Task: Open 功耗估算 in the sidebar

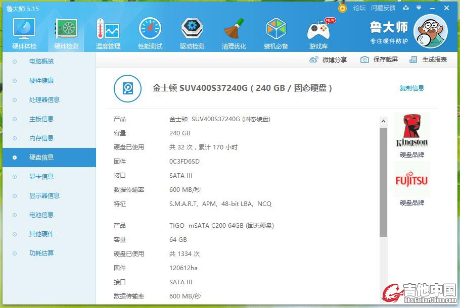Action: pos(41,253)
